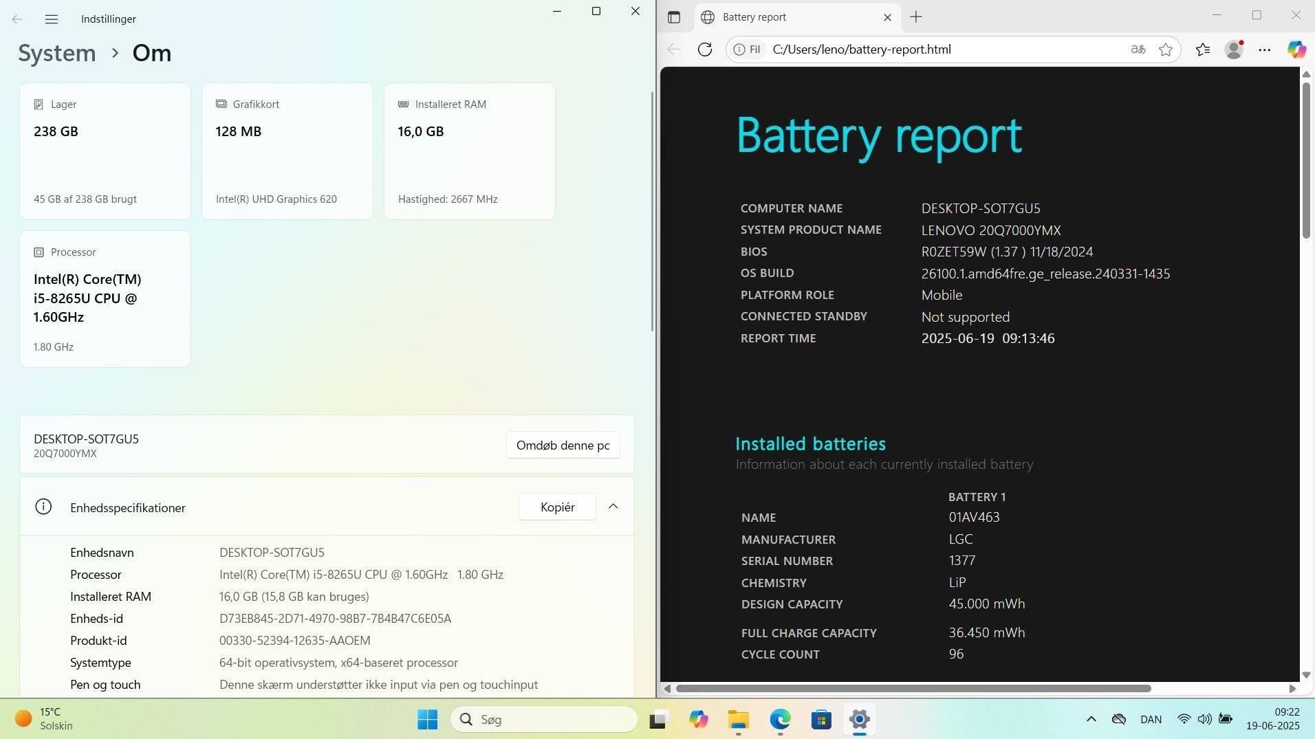Image resolution: width=1315 pixels, height=739 pixels.
Task: Click the battery report vertical scrollbar thumb
Action: pos(1306,161)
